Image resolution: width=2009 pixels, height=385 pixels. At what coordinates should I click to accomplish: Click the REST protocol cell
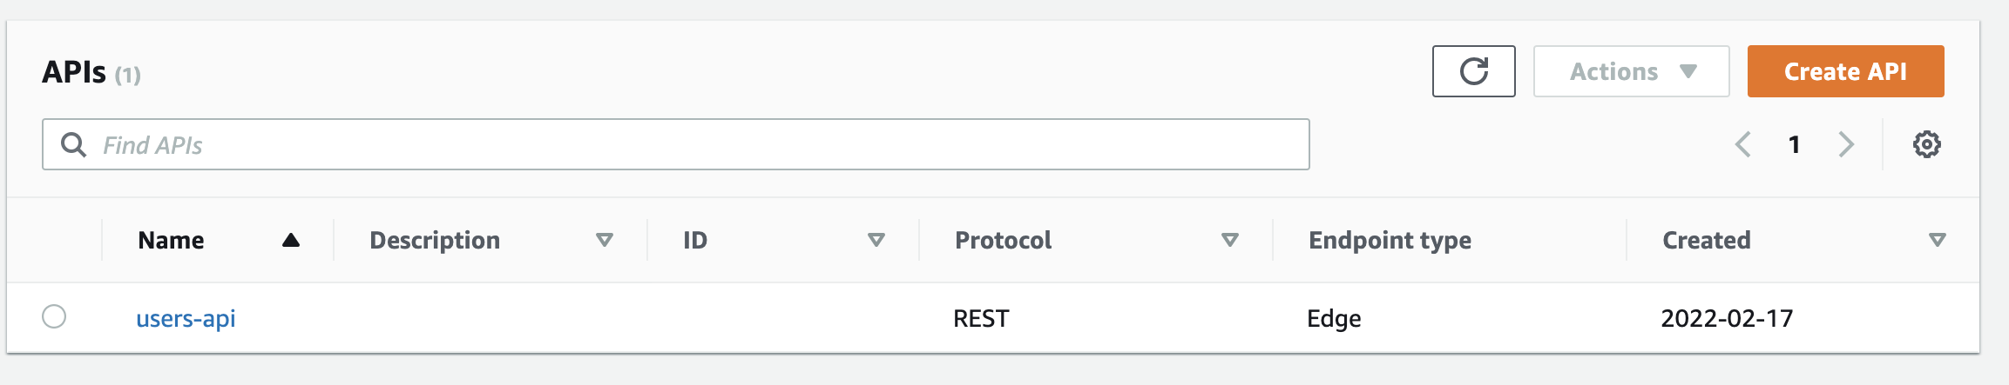pos(981,318)
